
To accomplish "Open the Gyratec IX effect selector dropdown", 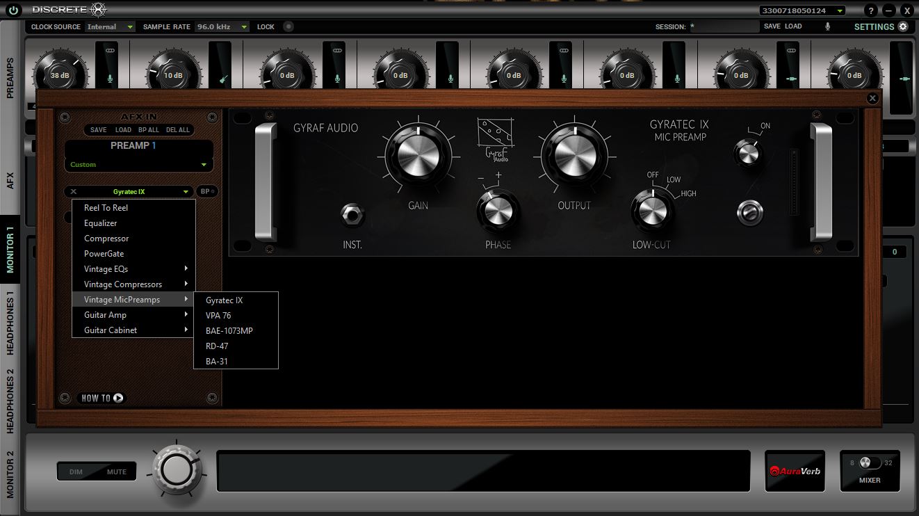I will tap(129, 191).
